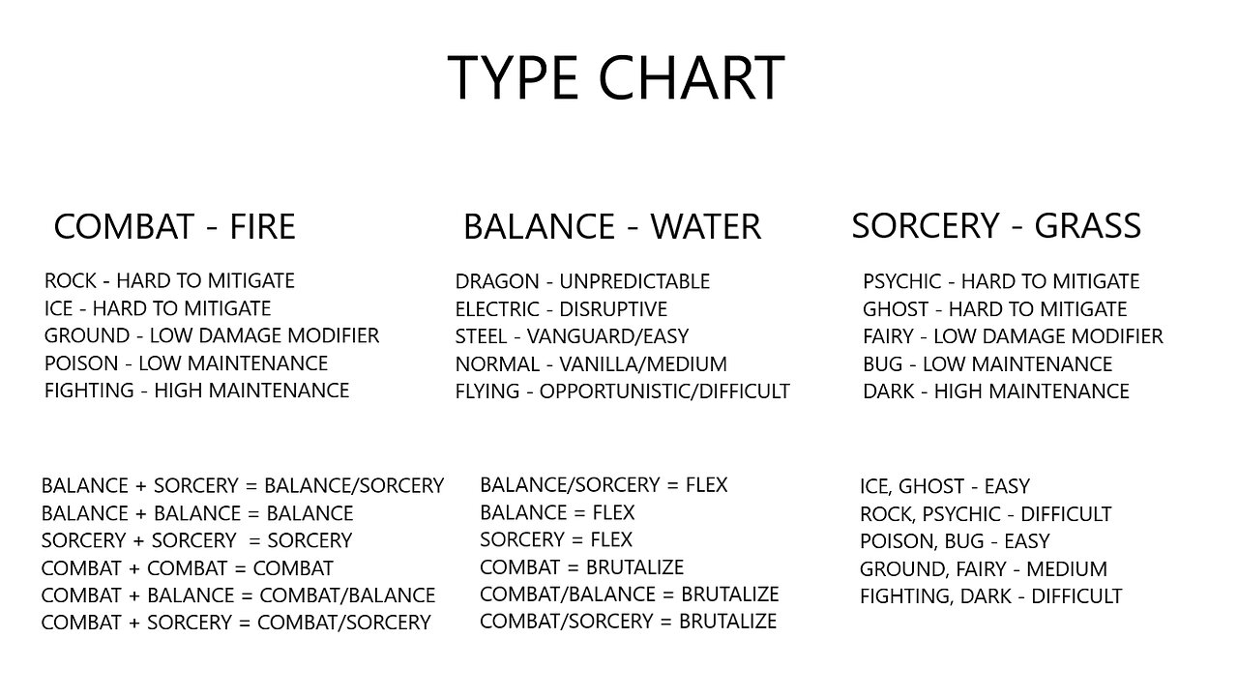This screenshot has width=1238, height=696.
Task: Click the COMBAT - FIRE heading
Action: click(174, 227)
